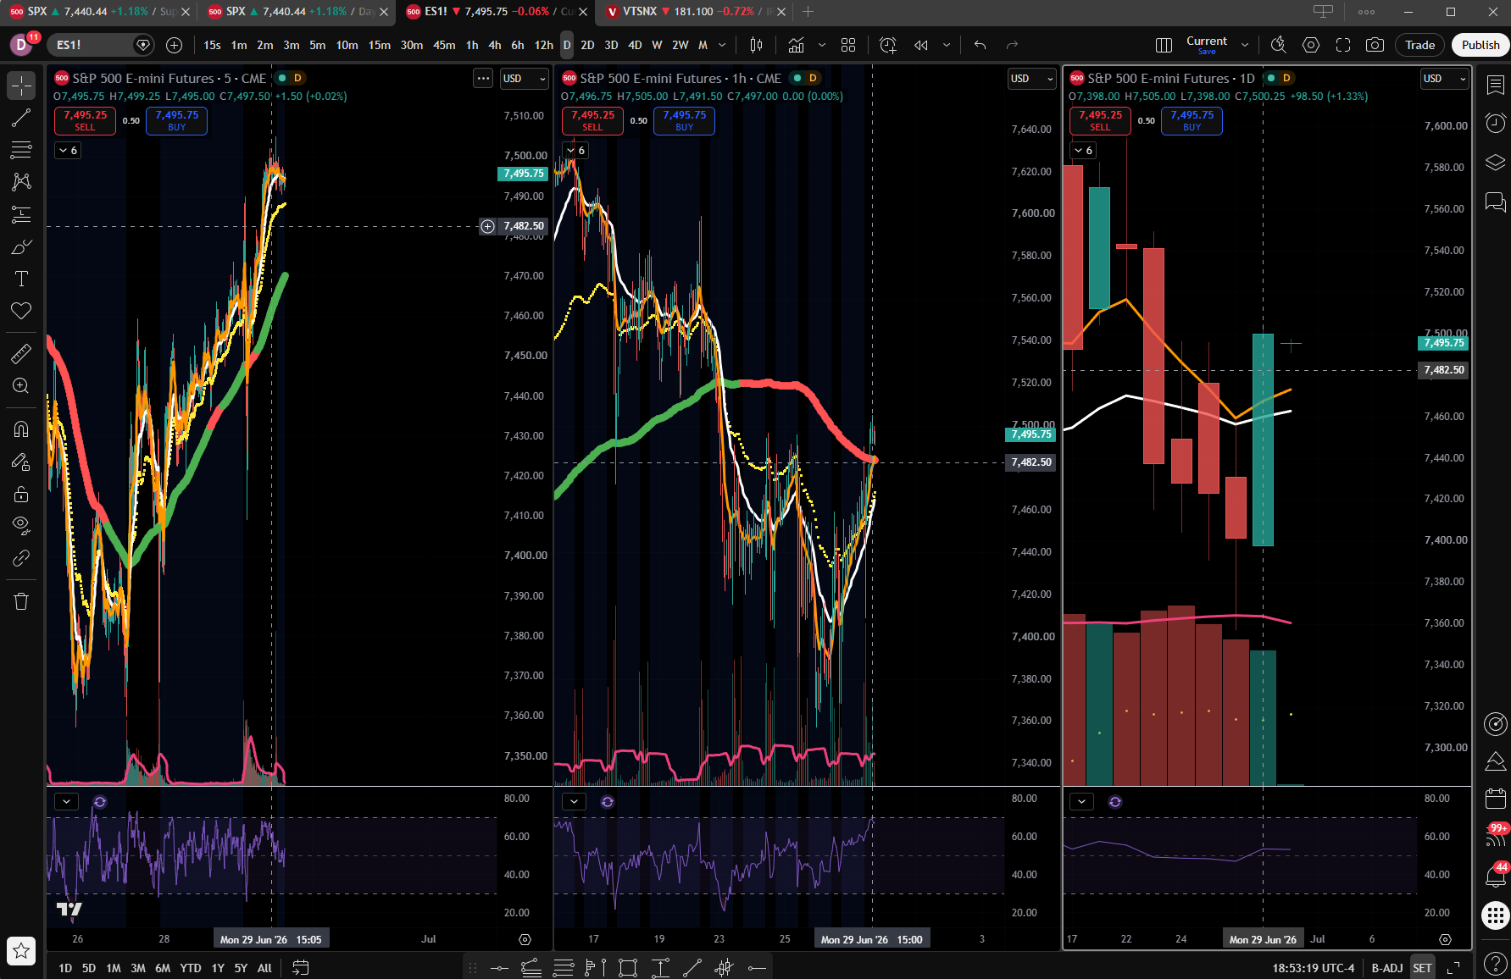Open the layout setup icon

tap(1164, 45)
